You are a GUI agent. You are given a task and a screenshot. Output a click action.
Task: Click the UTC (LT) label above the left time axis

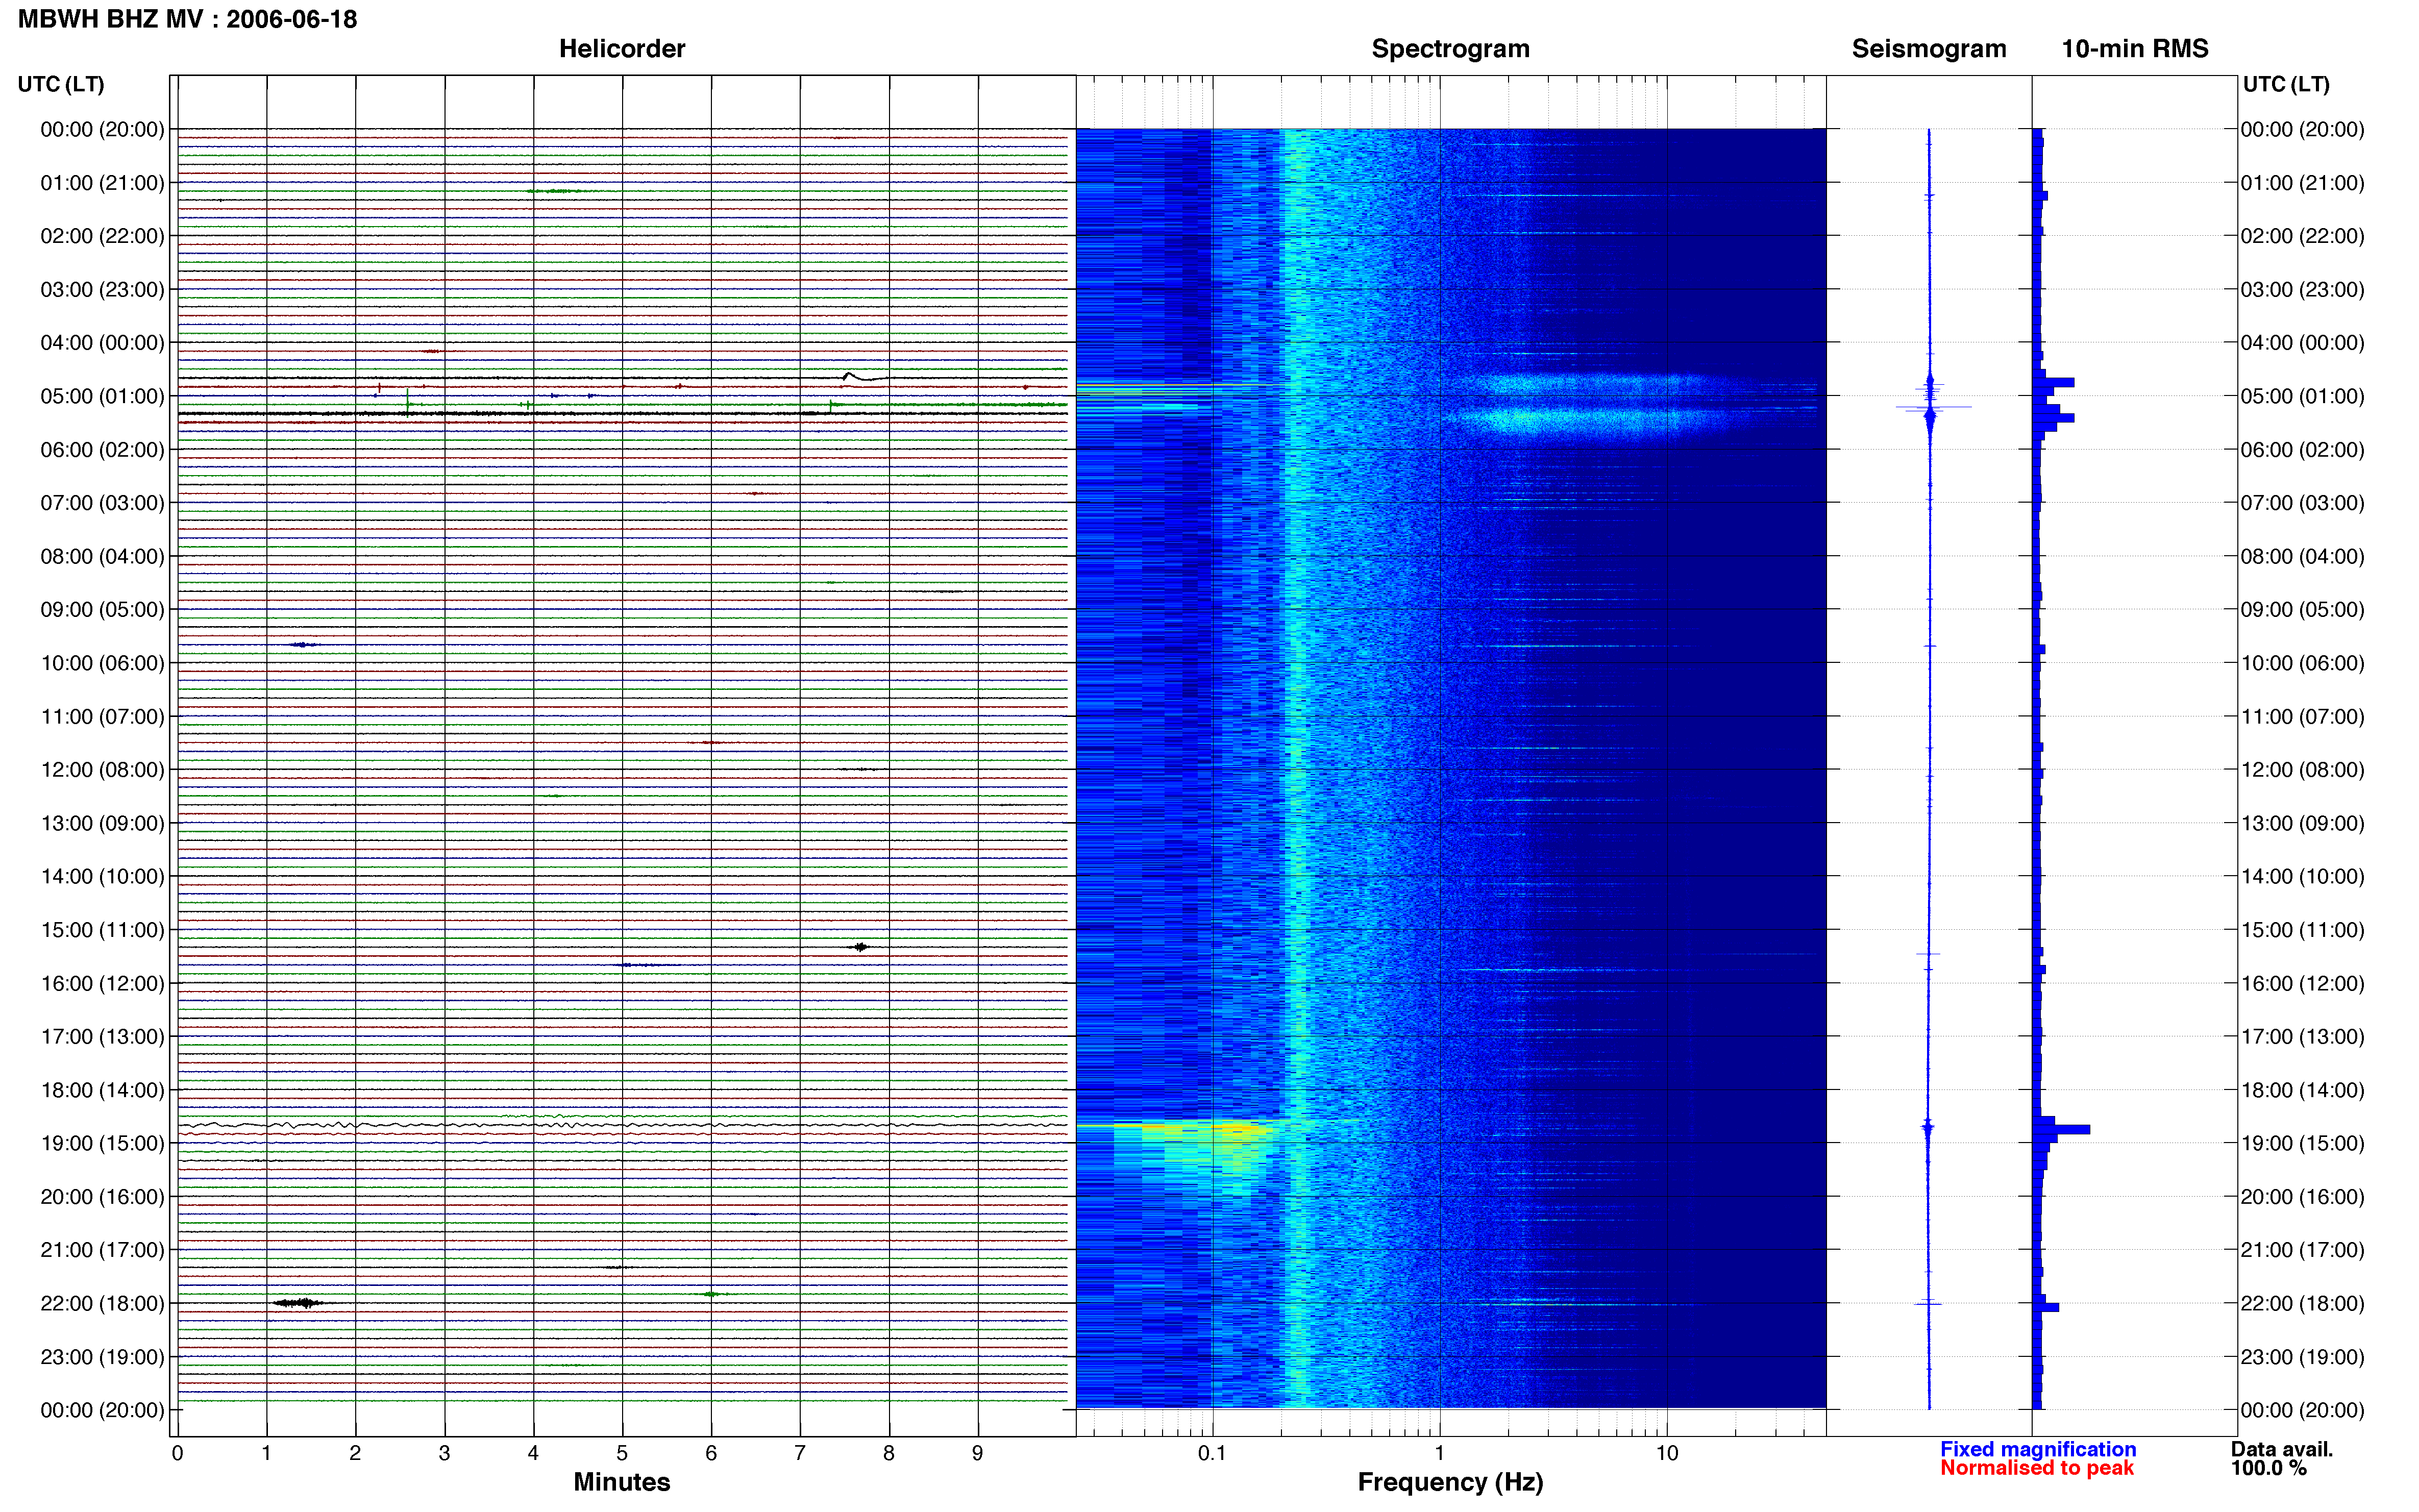[x=60, y=84]
